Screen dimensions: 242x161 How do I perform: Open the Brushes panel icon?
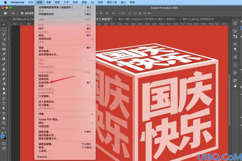coord(235,37)
